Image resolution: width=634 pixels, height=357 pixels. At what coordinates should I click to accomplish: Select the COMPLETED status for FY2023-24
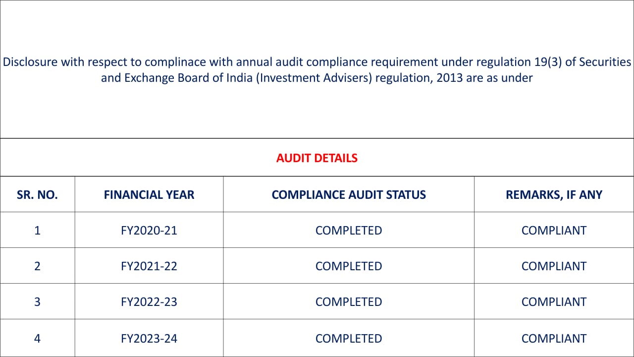click(349, 339)
